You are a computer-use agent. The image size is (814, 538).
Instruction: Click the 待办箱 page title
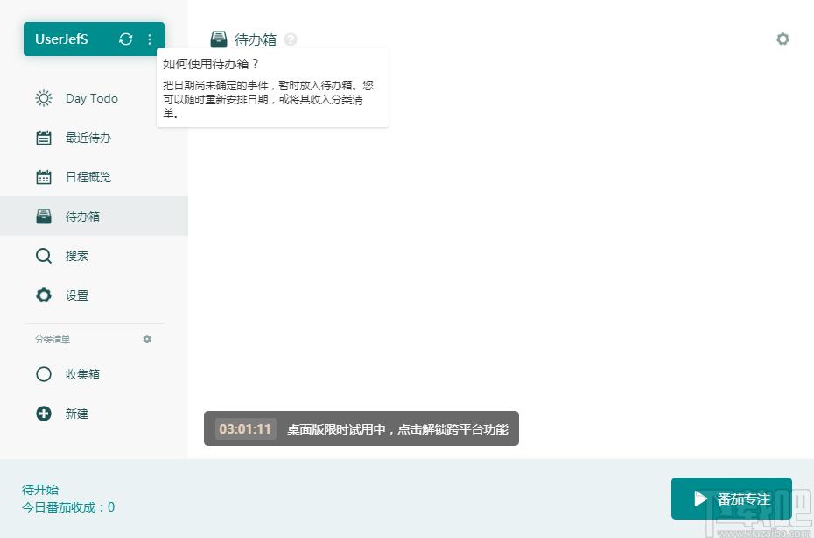click(x=256, y=39)
